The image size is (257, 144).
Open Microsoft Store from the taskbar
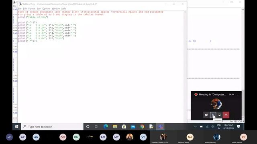tap(124, 126)
